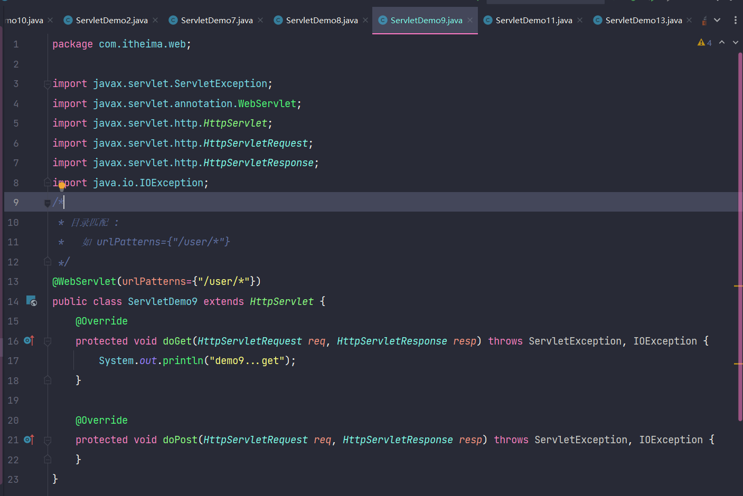Click the doGet fold end marker on line 18

click(x=48, y=380)
